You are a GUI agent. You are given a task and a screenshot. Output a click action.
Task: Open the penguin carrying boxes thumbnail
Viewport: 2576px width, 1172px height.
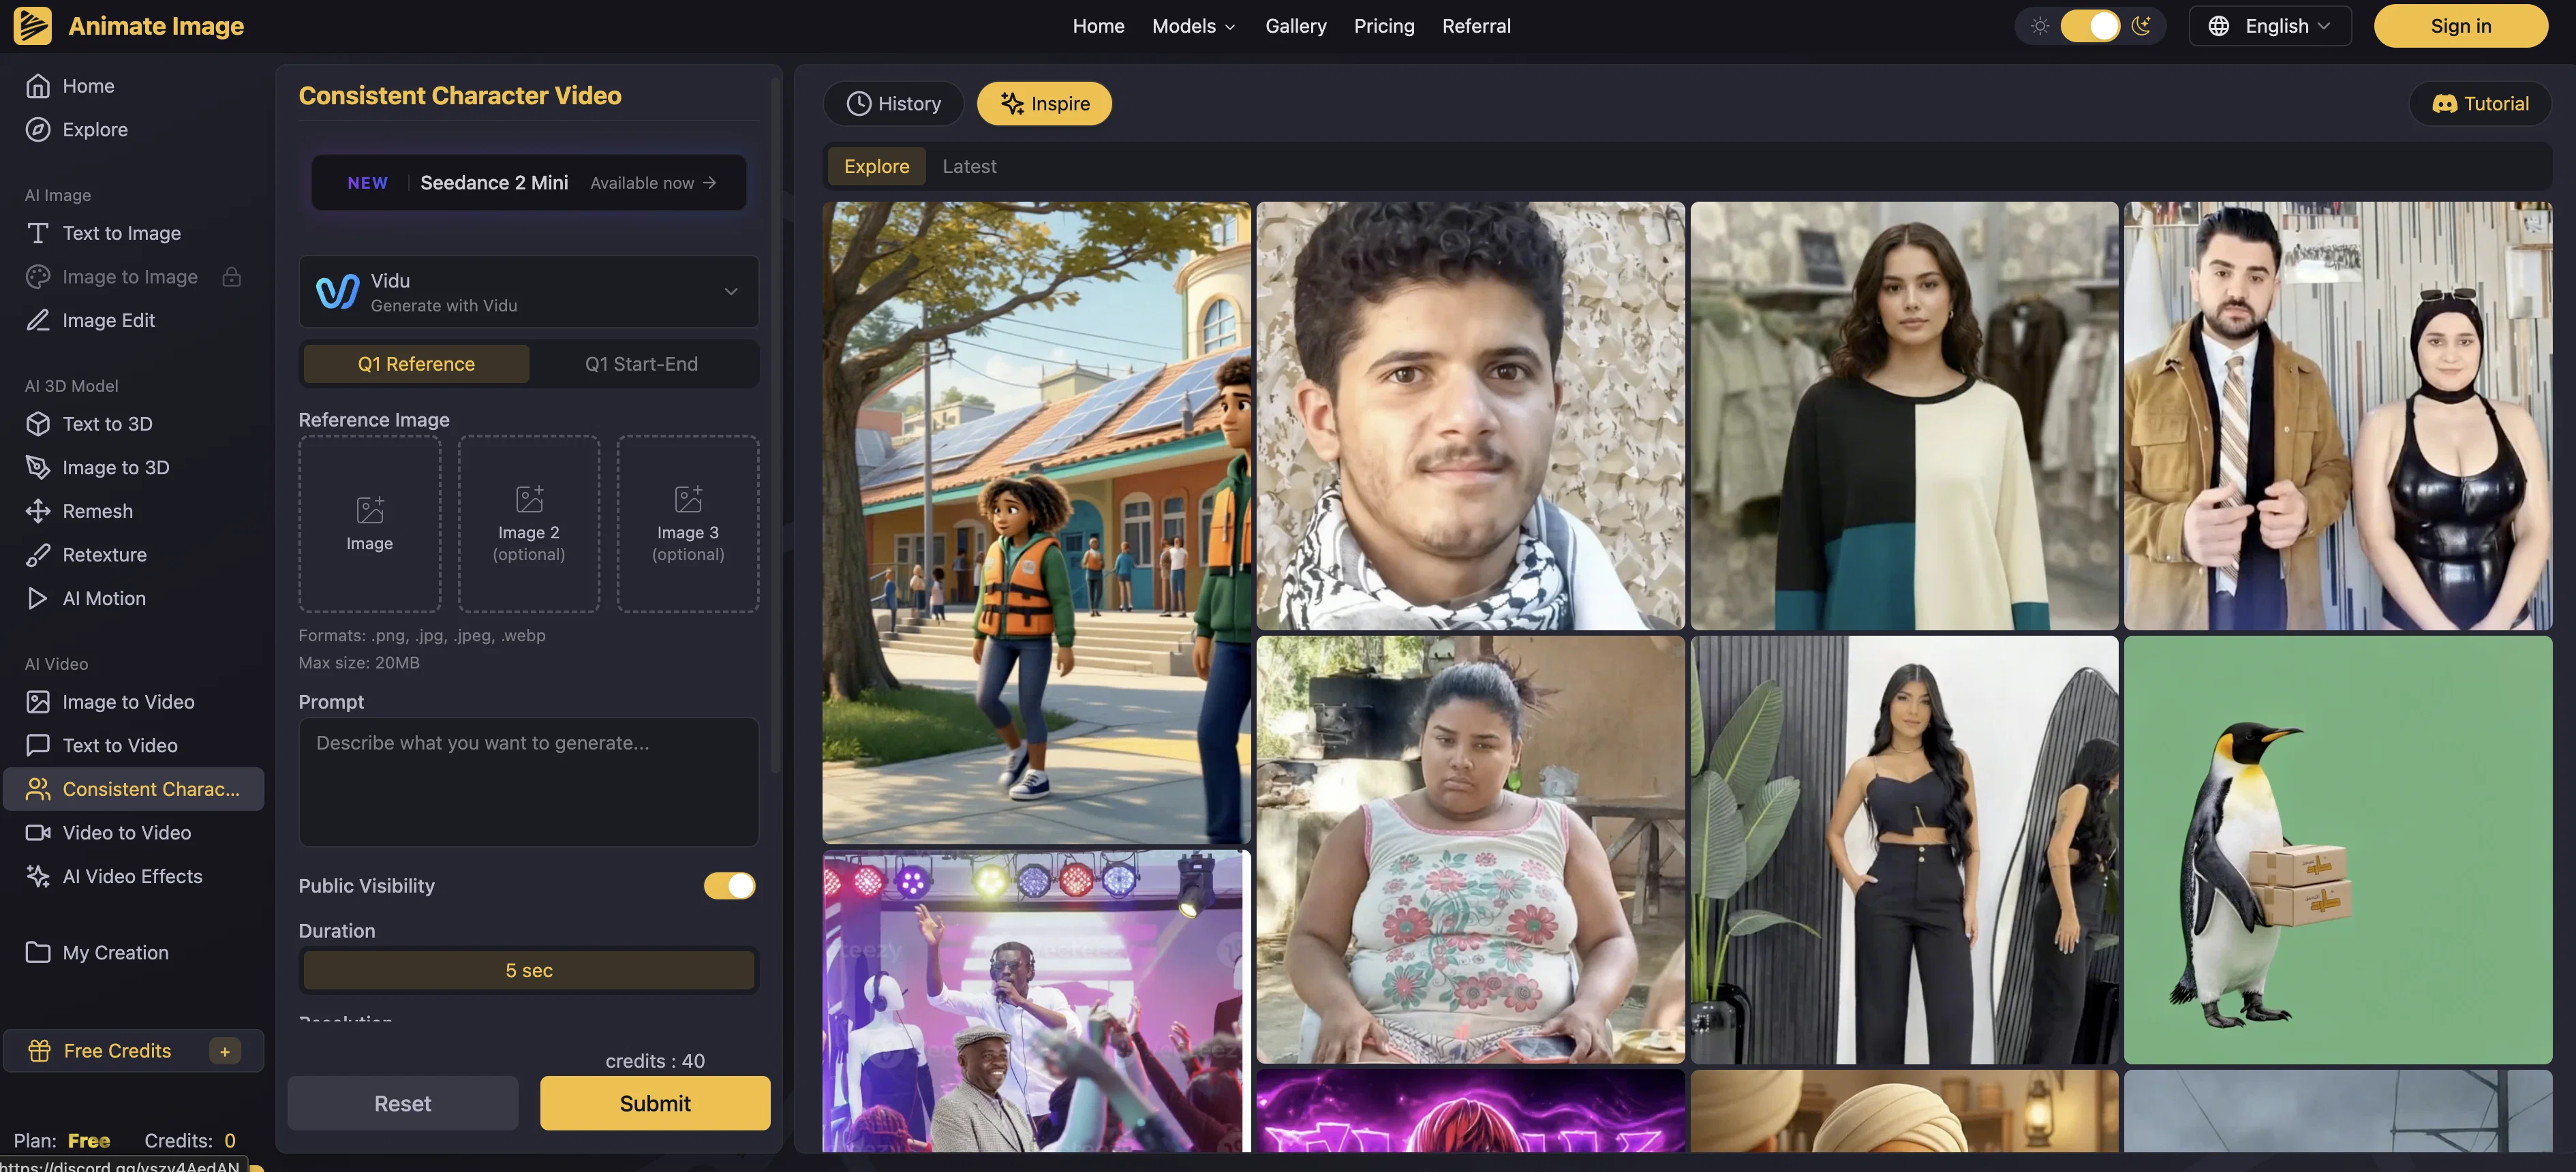2338,850
